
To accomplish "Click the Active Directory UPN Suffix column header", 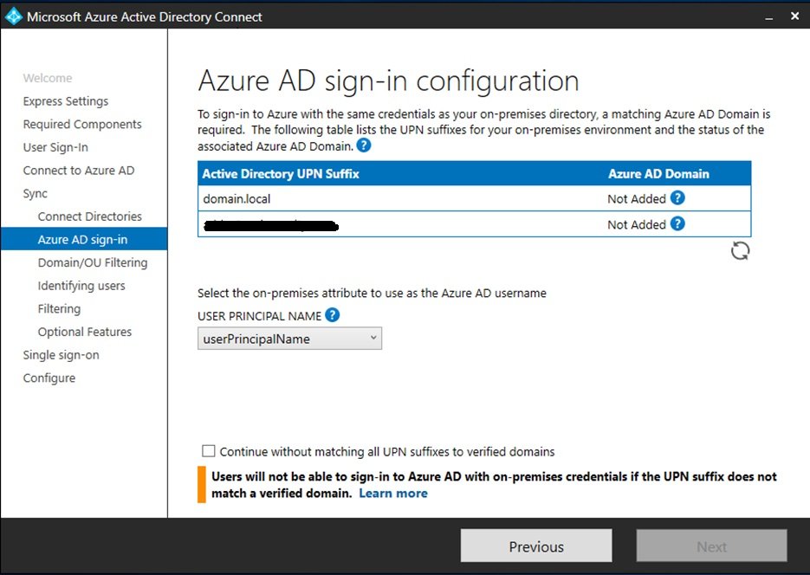I will pos(281,174).
